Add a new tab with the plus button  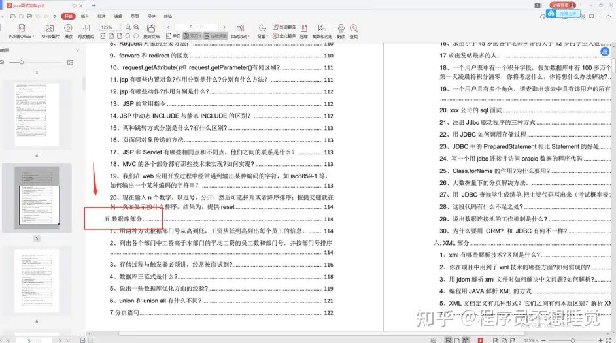[x=94, y=5]
